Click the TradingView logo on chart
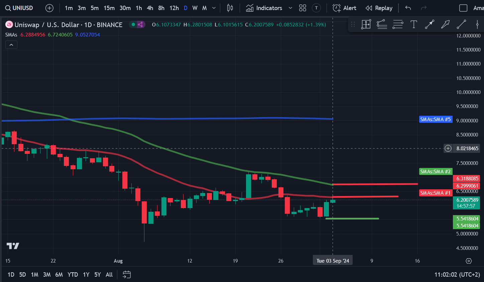484x282 pixels. coord(13,246)
